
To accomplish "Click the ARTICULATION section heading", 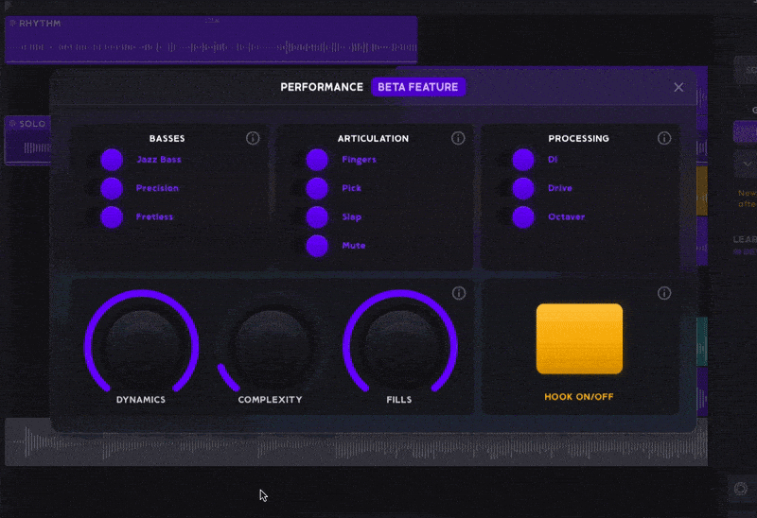I will 373,139.
